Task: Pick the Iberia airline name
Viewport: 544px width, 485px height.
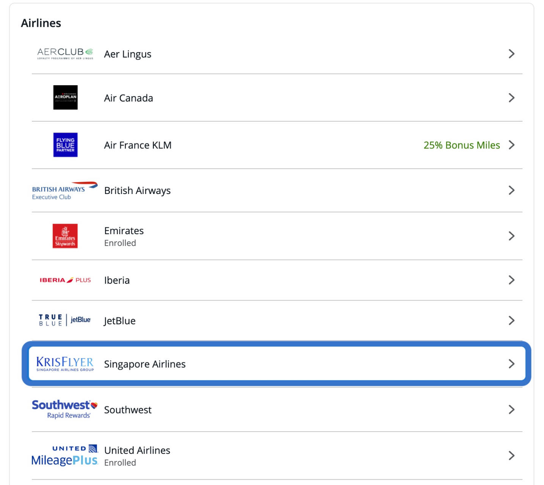Action: (117, 280)
